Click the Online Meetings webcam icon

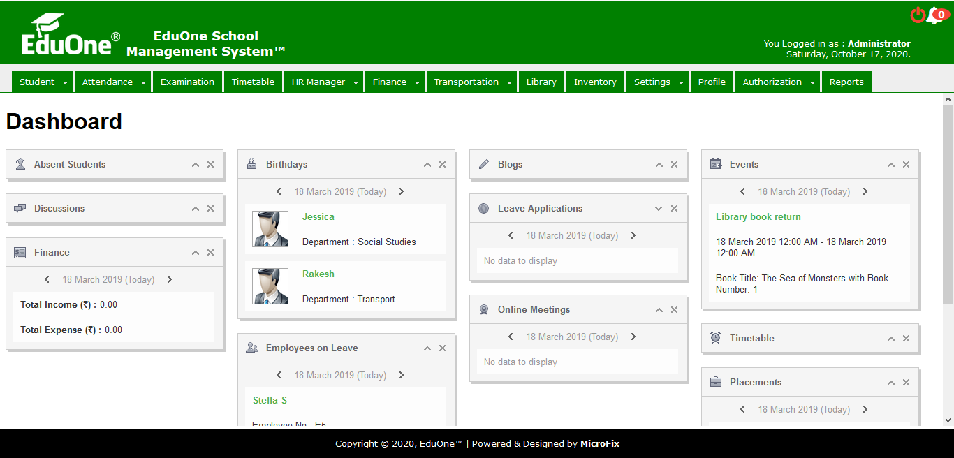484,310
